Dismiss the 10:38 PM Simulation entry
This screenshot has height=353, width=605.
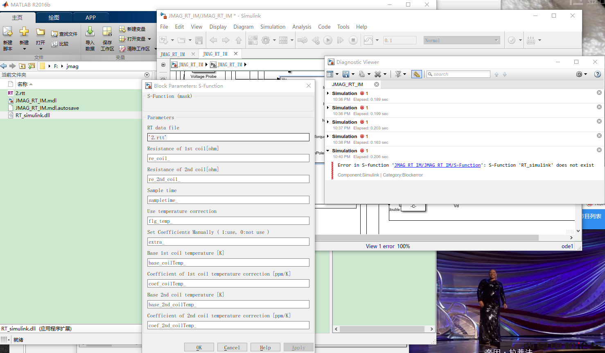[x=599, y=136]
